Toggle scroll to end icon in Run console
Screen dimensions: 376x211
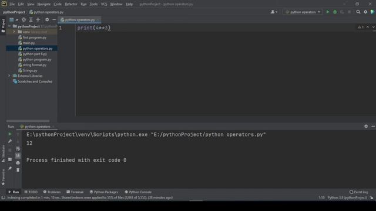[18, 156]
